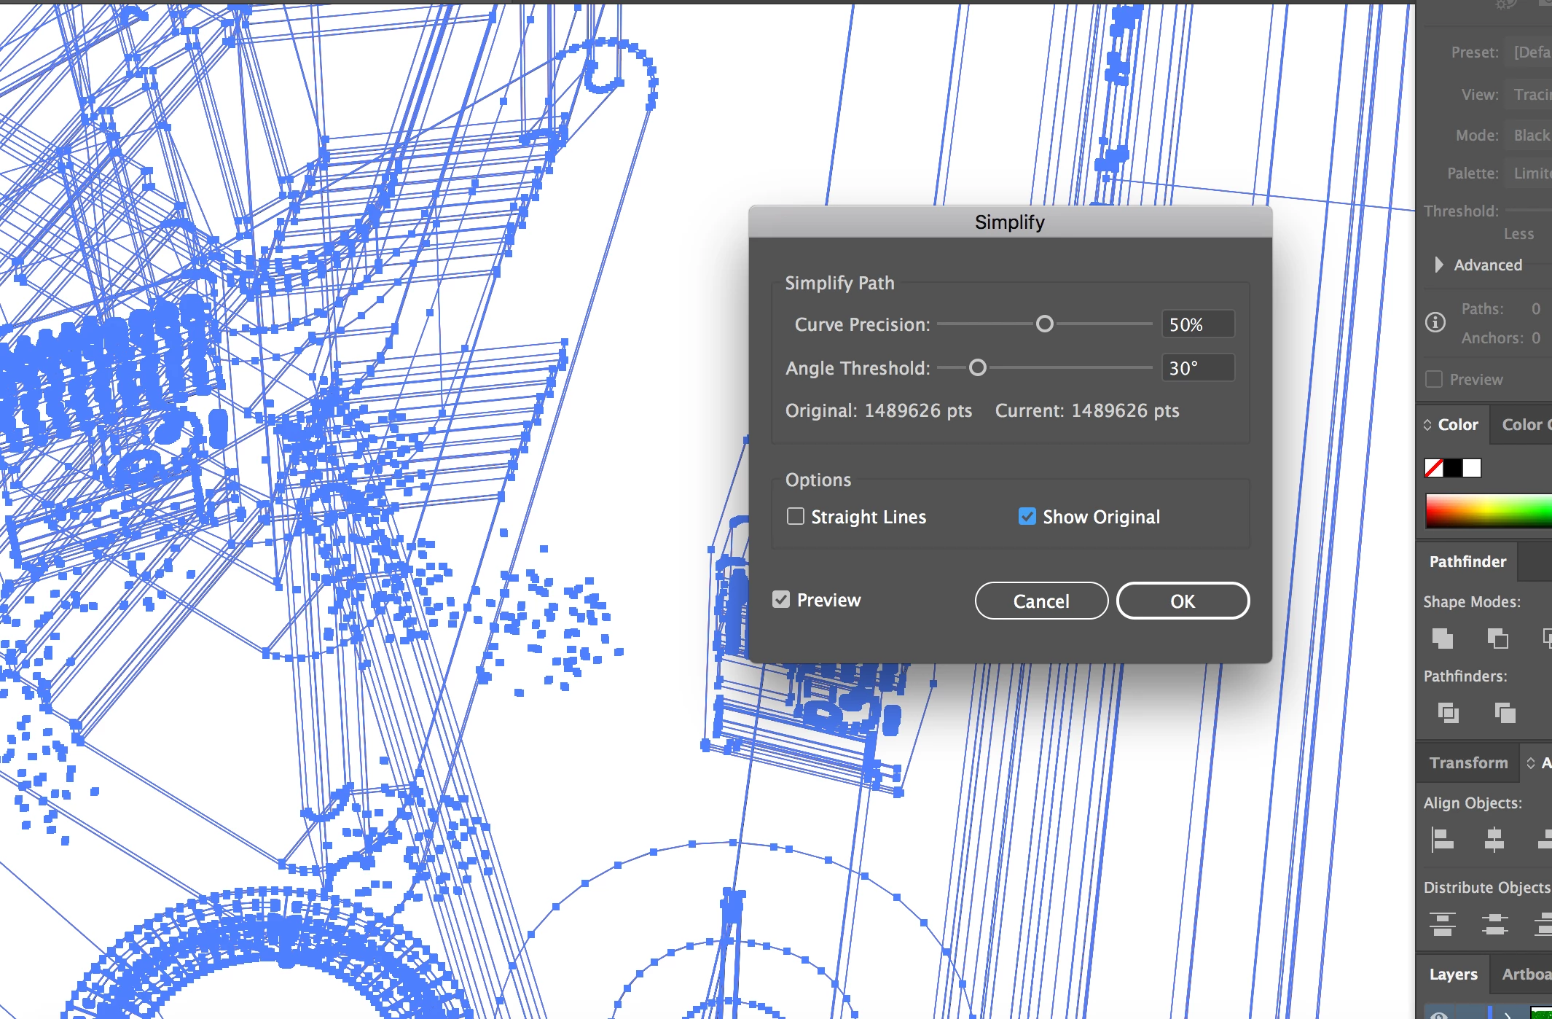The height and width of the screenshot is (1019, 1552).
Task: Cancel the Simplify dialog
Action: click(1040, 601)
